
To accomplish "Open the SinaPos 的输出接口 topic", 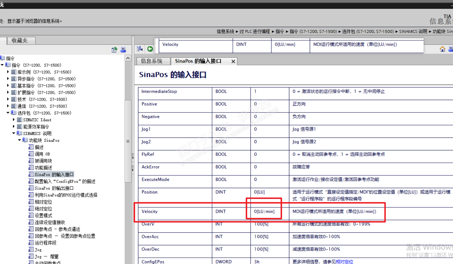I will coord(54,188).
